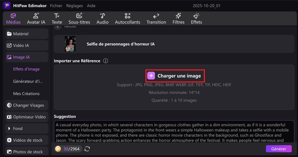Click the HitPaw Edimakor logo icon

tap(7, 6)
